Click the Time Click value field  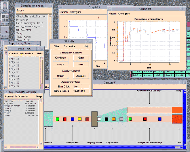pyautogui.click(x=81, y=87)
